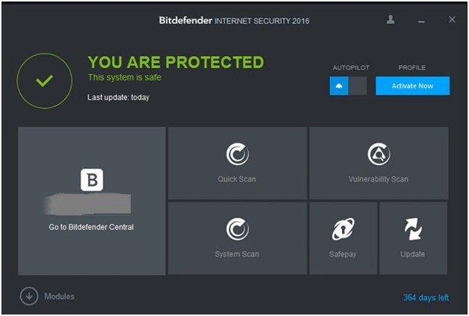Launch the Vulnerability Scan
Viewport: 469px width, 316px height.
click(x=379, y=163)
